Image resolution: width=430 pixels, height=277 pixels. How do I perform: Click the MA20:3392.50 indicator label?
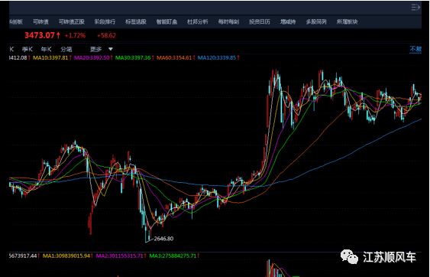pyautogui.click(x=92, y=57)
